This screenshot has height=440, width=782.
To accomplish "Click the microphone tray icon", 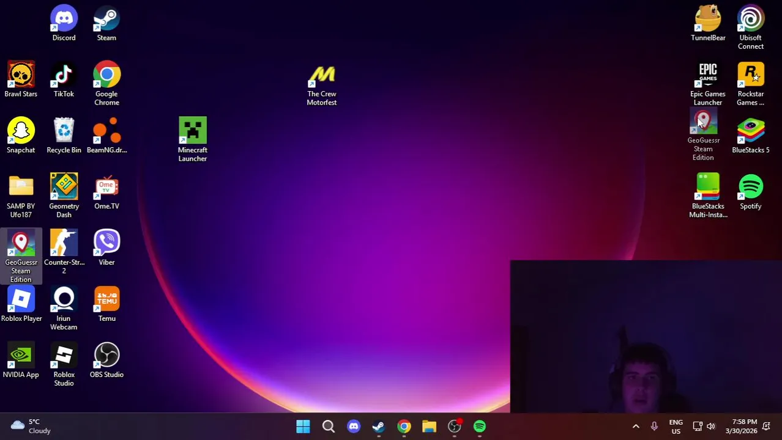I will 654,426.
